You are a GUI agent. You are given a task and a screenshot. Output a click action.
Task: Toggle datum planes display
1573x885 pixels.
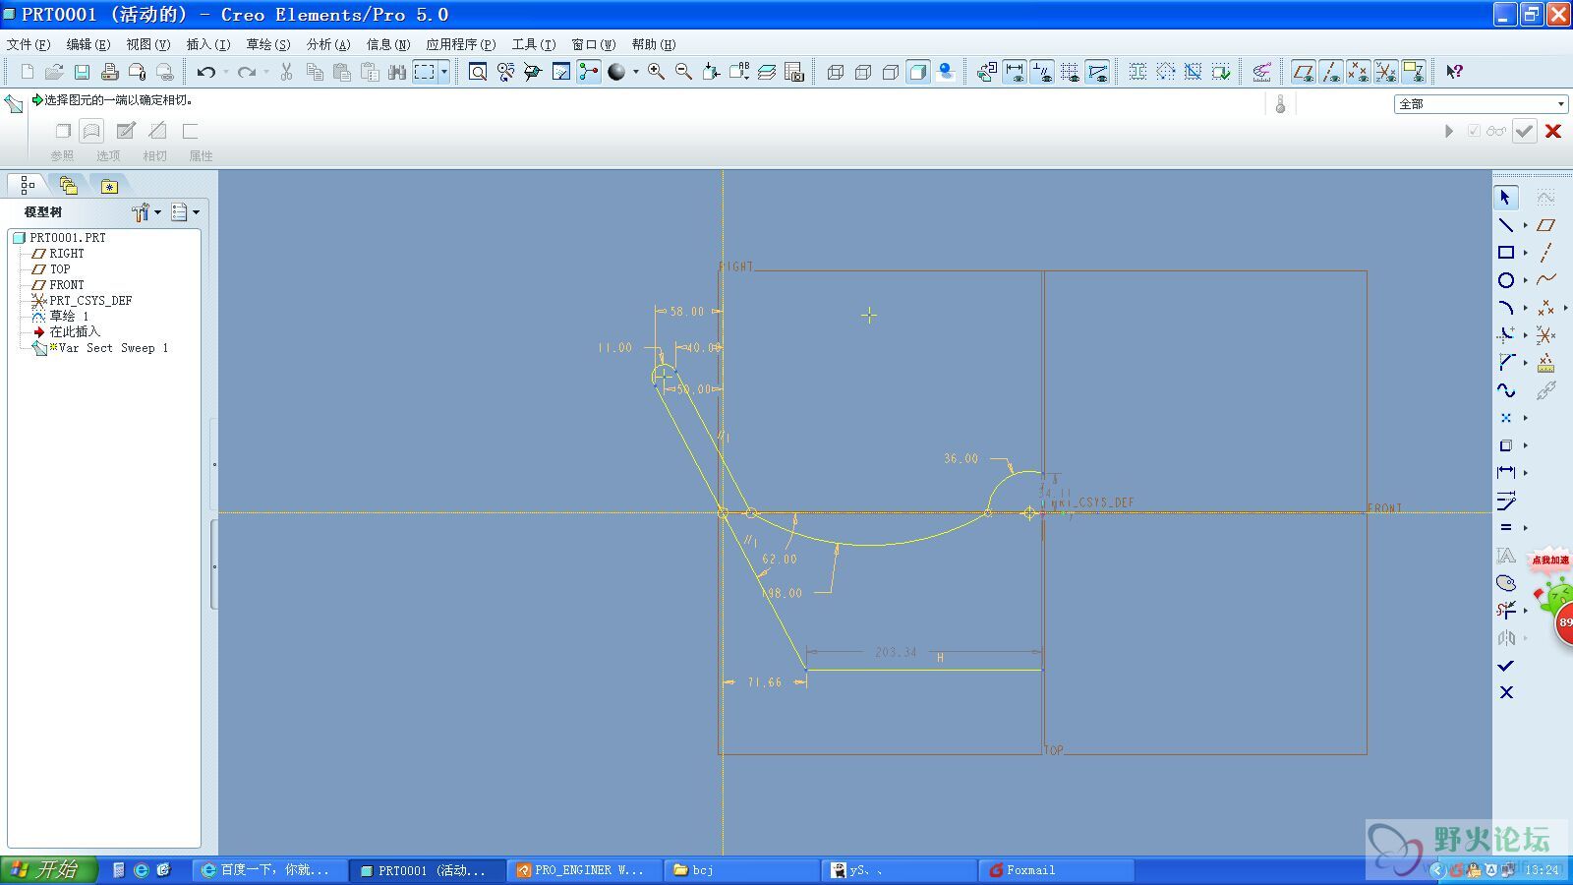click(x=1304, y=72)
